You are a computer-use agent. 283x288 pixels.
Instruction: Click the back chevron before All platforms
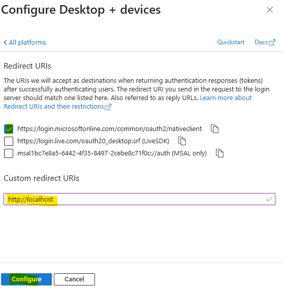[5, 43]
